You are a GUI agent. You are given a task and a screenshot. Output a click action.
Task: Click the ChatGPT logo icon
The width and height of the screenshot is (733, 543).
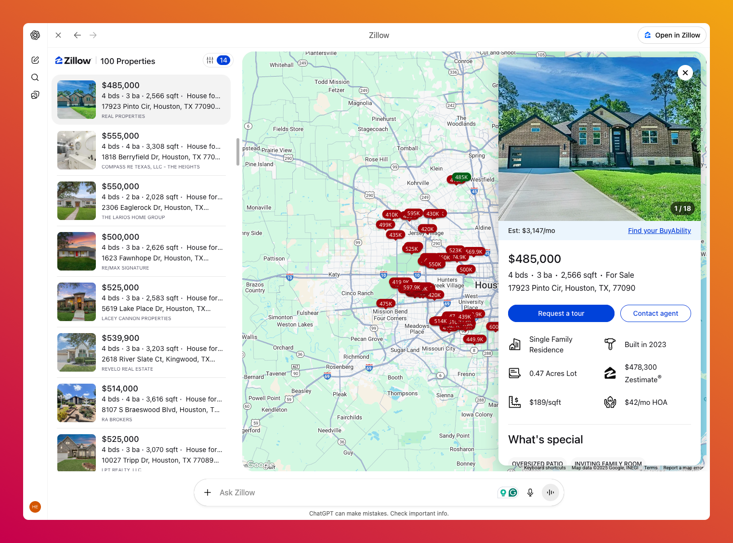[x=35, y=35]
